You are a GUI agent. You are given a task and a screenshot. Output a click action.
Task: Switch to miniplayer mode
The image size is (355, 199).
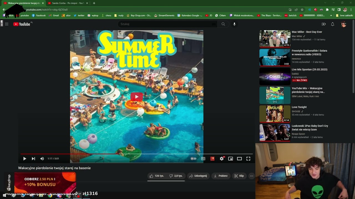tap(230, 159)
